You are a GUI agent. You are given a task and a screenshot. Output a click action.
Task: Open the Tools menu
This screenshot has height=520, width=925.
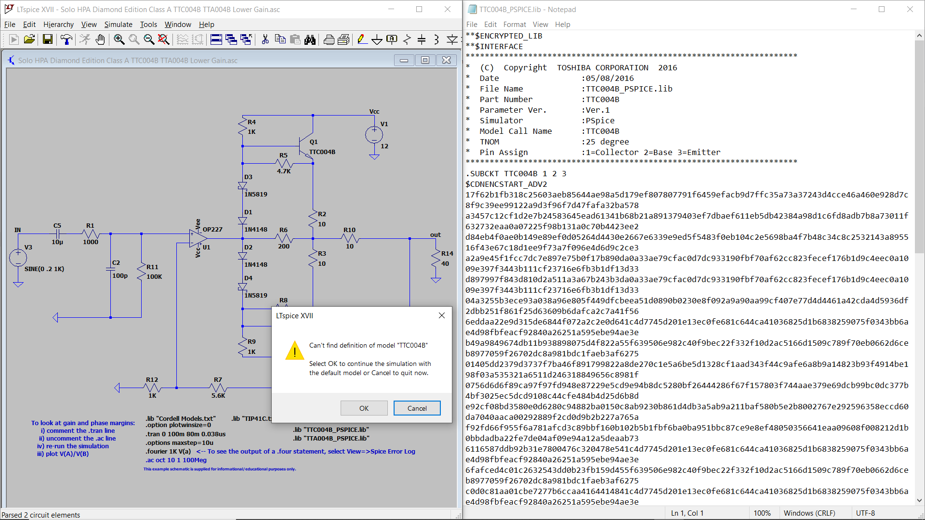148,25
